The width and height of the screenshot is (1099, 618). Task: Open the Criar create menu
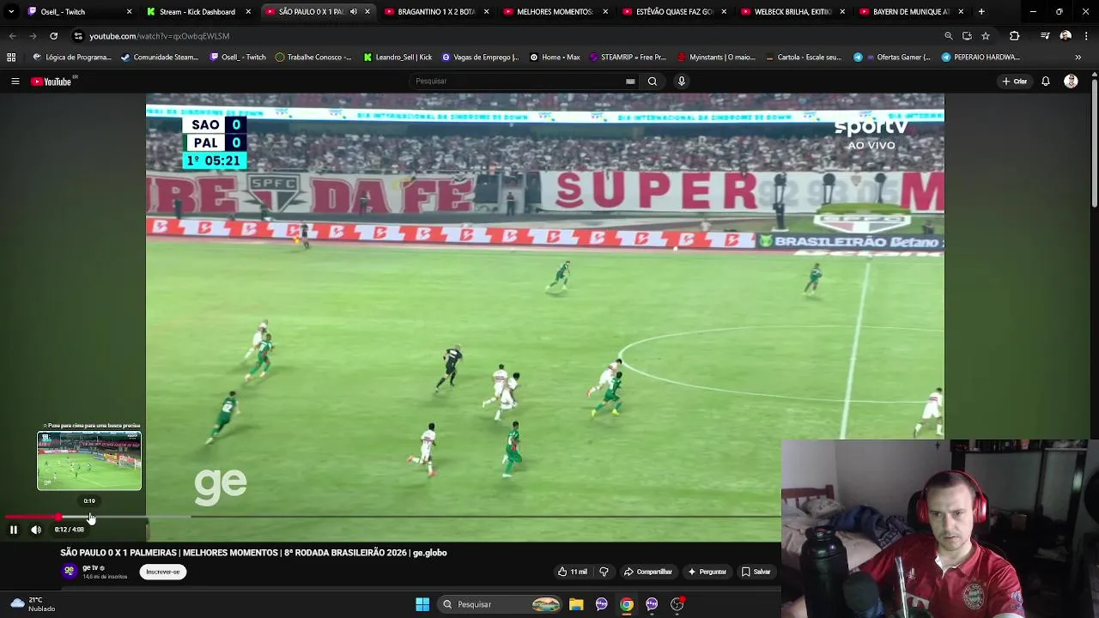[x=1015, y=82]
